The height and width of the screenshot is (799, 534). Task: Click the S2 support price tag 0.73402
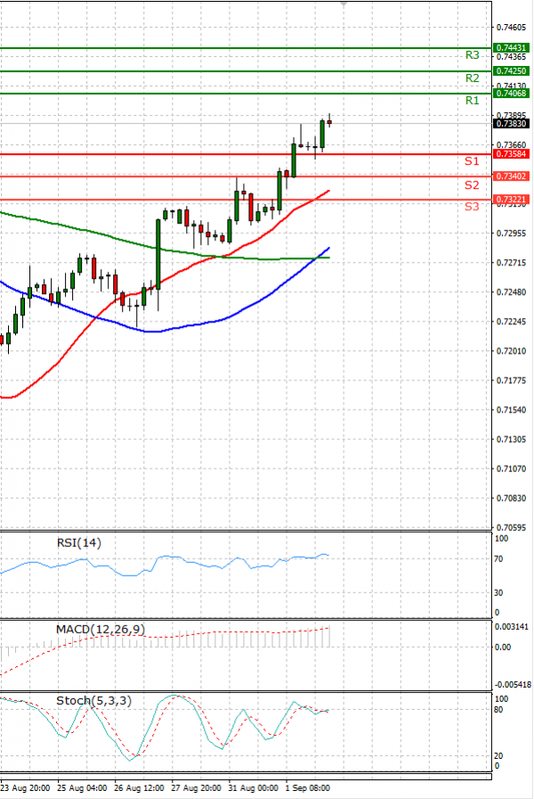(x=511, y=176)
